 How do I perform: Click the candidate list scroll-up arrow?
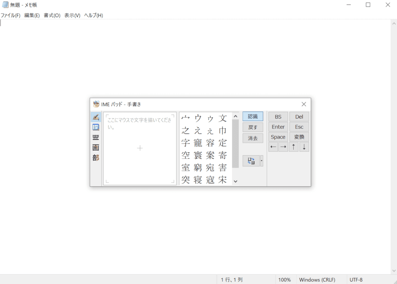coord(235,116)
